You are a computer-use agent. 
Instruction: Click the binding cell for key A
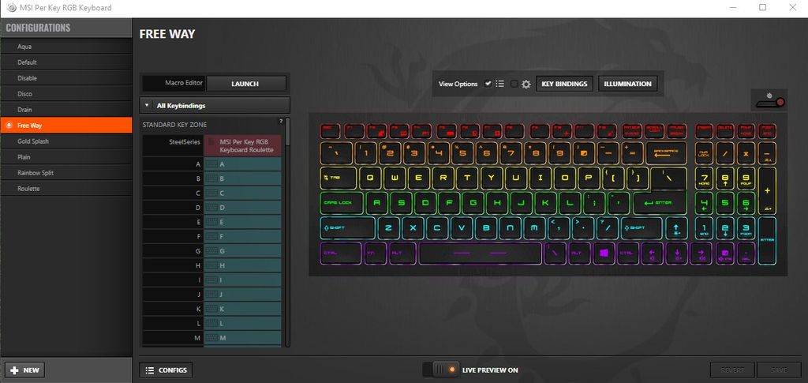(243, 164)
